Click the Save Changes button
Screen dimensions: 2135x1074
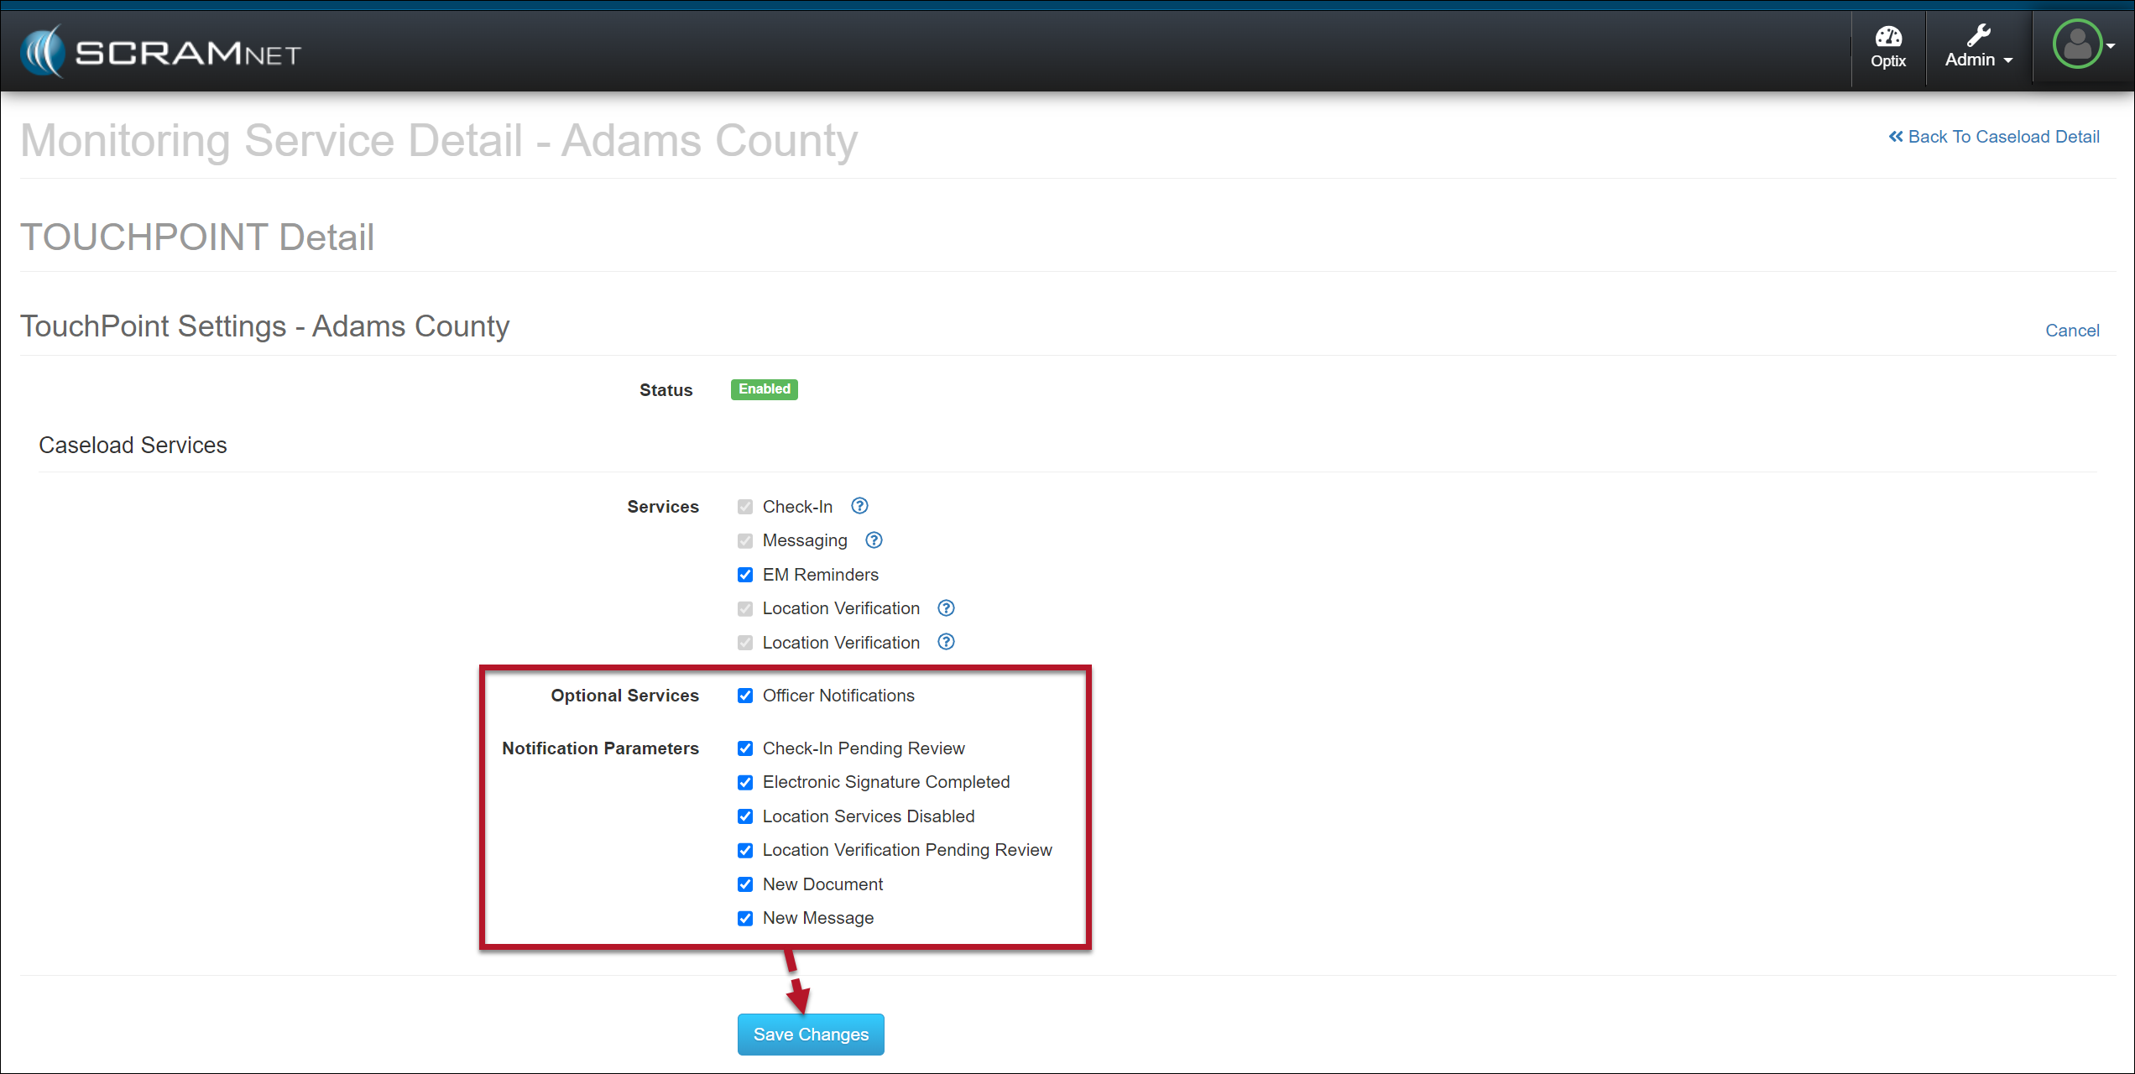pos(811,1035)
